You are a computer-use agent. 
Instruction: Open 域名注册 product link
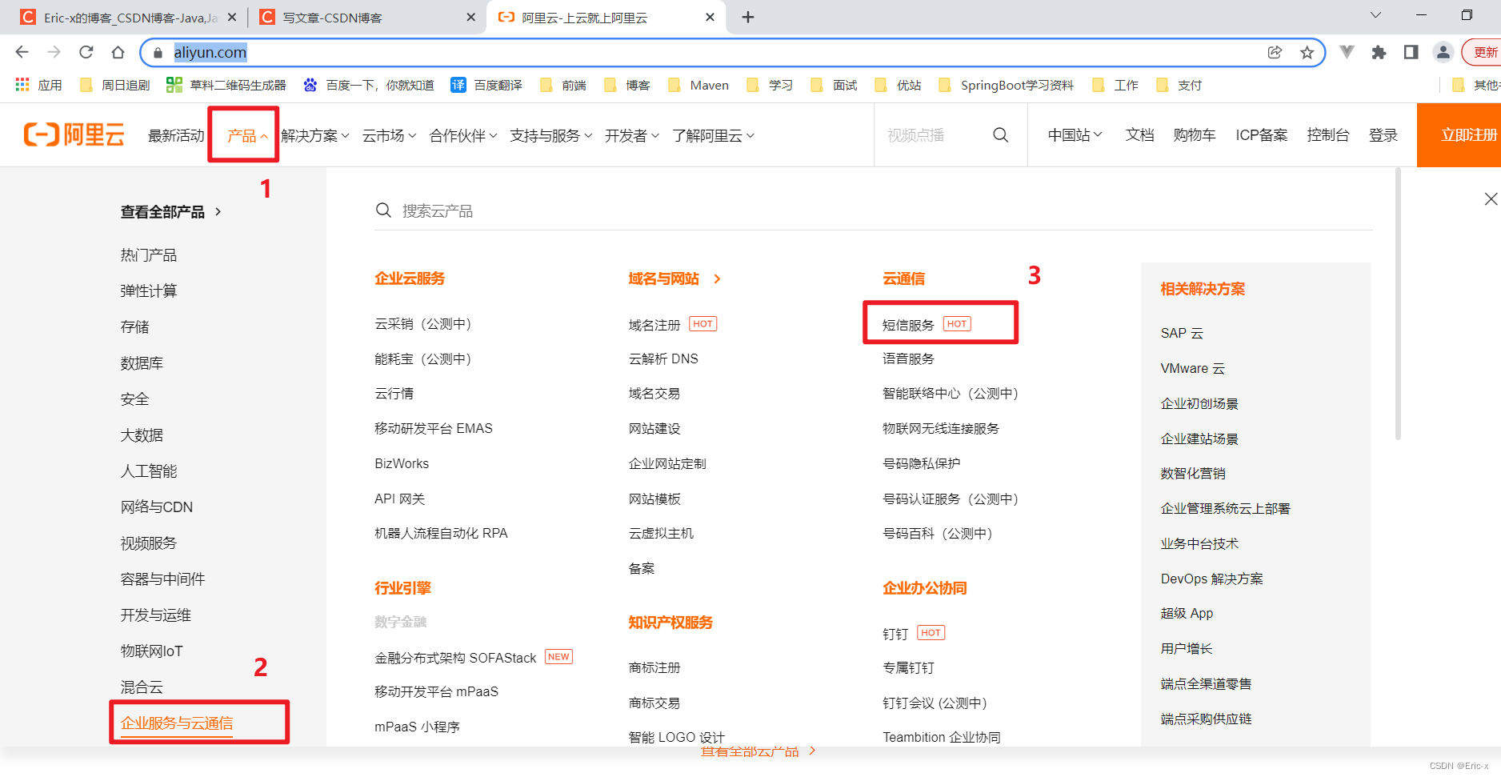(654, 325)
